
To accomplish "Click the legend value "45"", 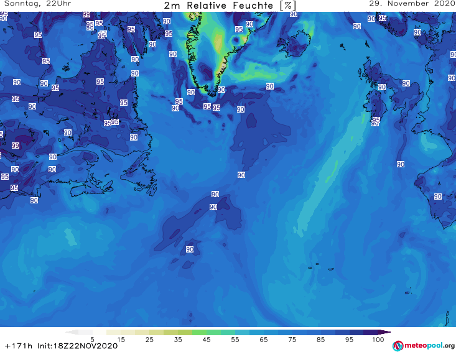I will click(207, 340).
